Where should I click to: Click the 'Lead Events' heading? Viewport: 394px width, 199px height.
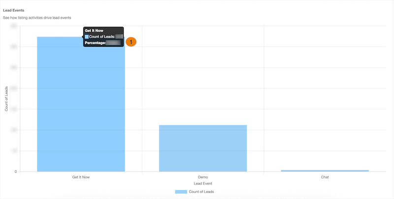pyautogui.click(x=14, y=10)
